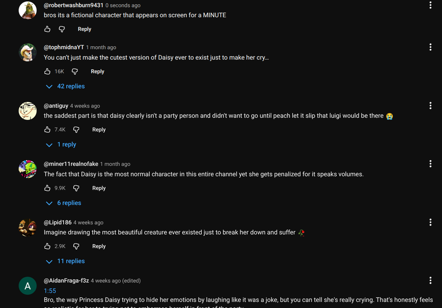Like the comment by @Lipid186
The width and height of the screenshot is (442, 308).
[x=48, y=246]
